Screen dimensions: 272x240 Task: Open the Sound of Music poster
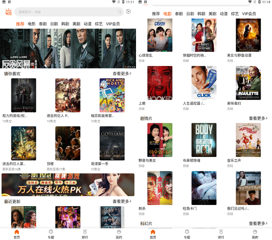point(248,140)
